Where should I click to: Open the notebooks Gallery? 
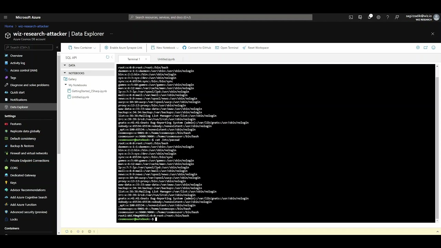click(70, 79)
